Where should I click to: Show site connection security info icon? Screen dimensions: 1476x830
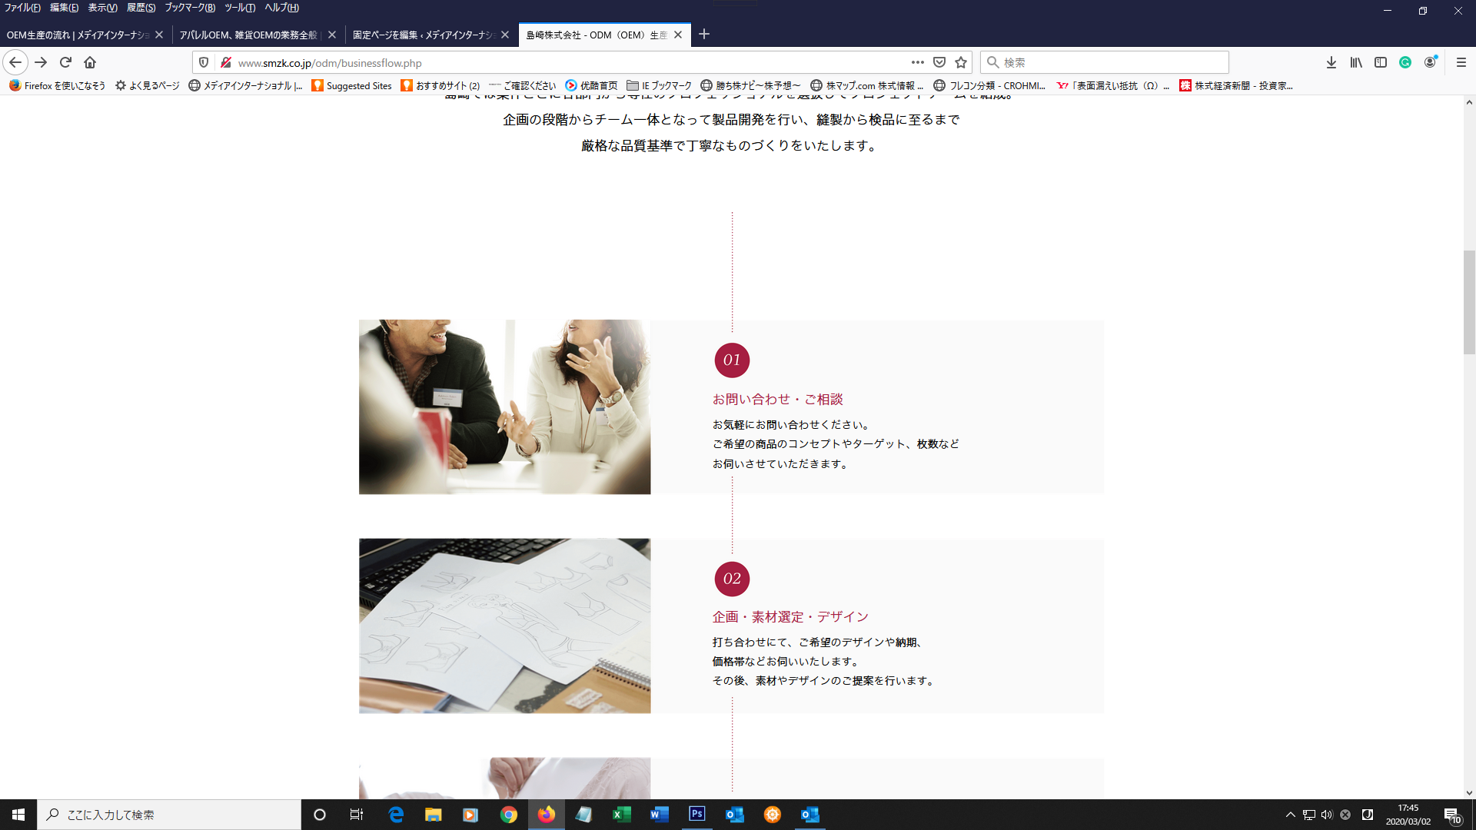[226, 62]
